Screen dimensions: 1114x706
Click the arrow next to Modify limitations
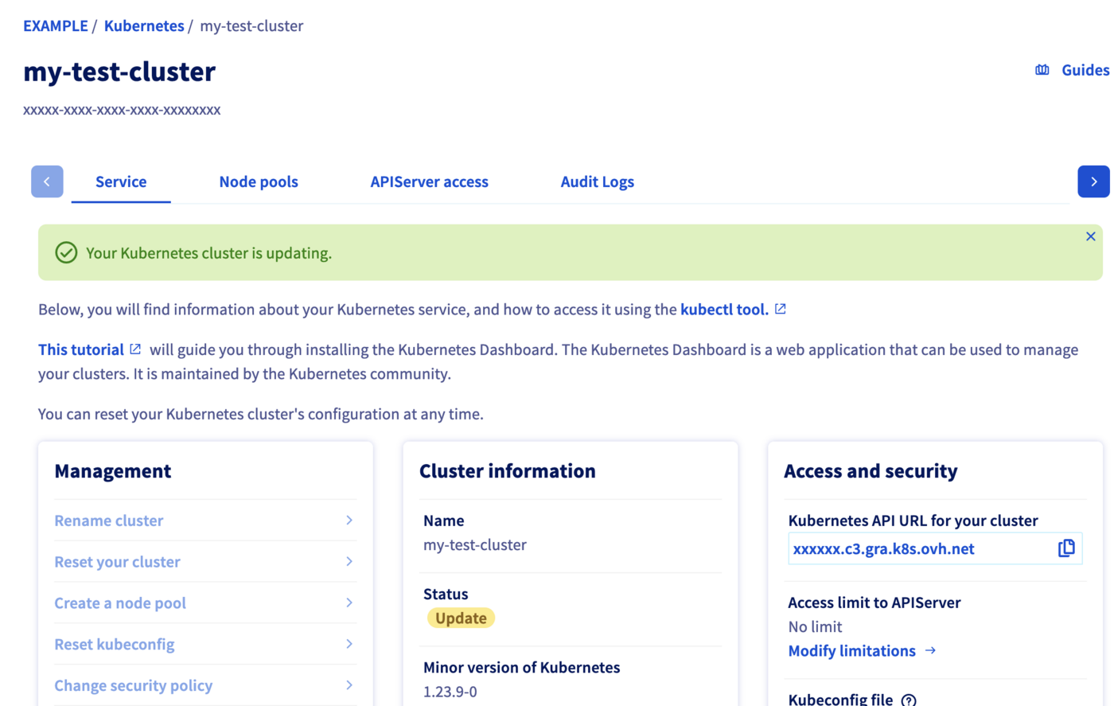coord(930,650)
